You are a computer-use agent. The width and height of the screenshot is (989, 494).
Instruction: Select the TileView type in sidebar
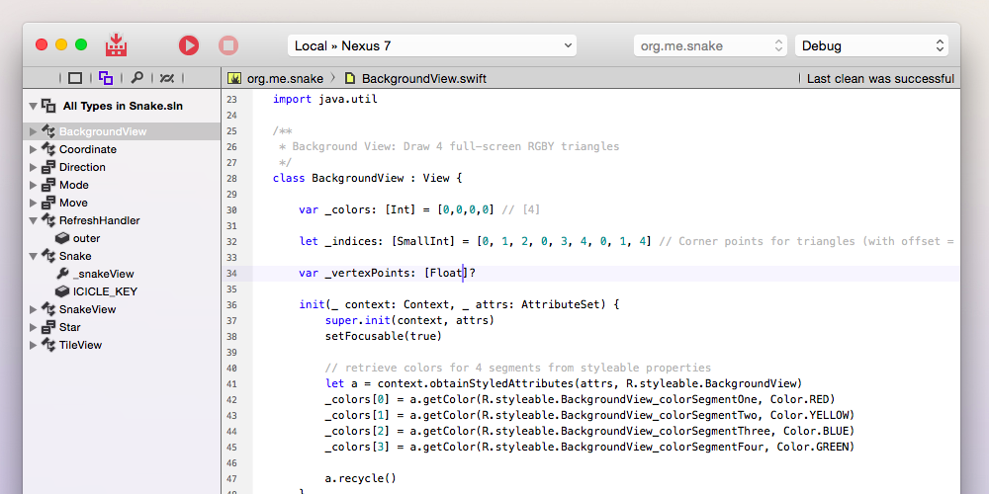80,345
